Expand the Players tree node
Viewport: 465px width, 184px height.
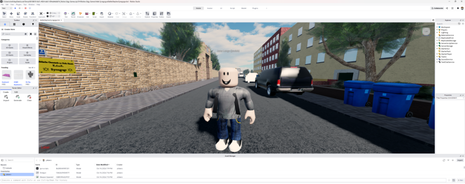coord(437,30)
